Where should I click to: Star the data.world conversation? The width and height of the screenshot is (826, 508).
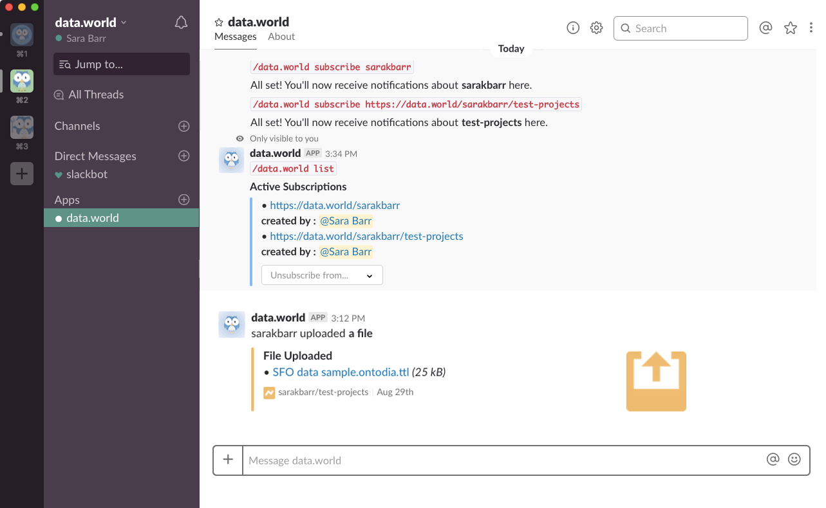point(219,23)
